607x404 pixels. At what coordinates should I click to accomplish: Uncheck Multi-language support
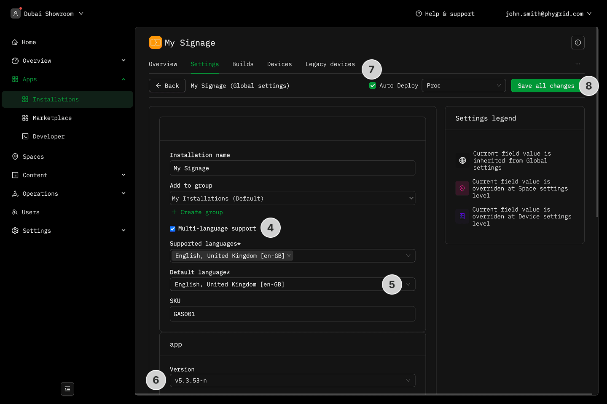click(x=173, y=229)
